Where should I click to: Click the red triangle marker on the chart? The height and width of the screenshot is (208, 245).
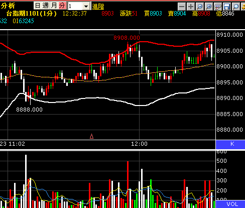[x=91, y=136]
